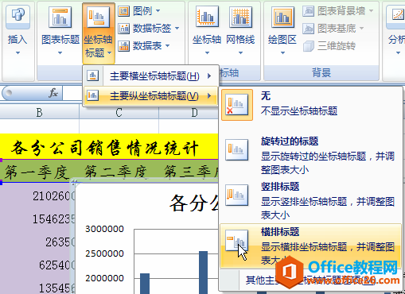Open the Insert (插入) dropdown arrow
Screen dimensions: 405x294
pos(18,53)
